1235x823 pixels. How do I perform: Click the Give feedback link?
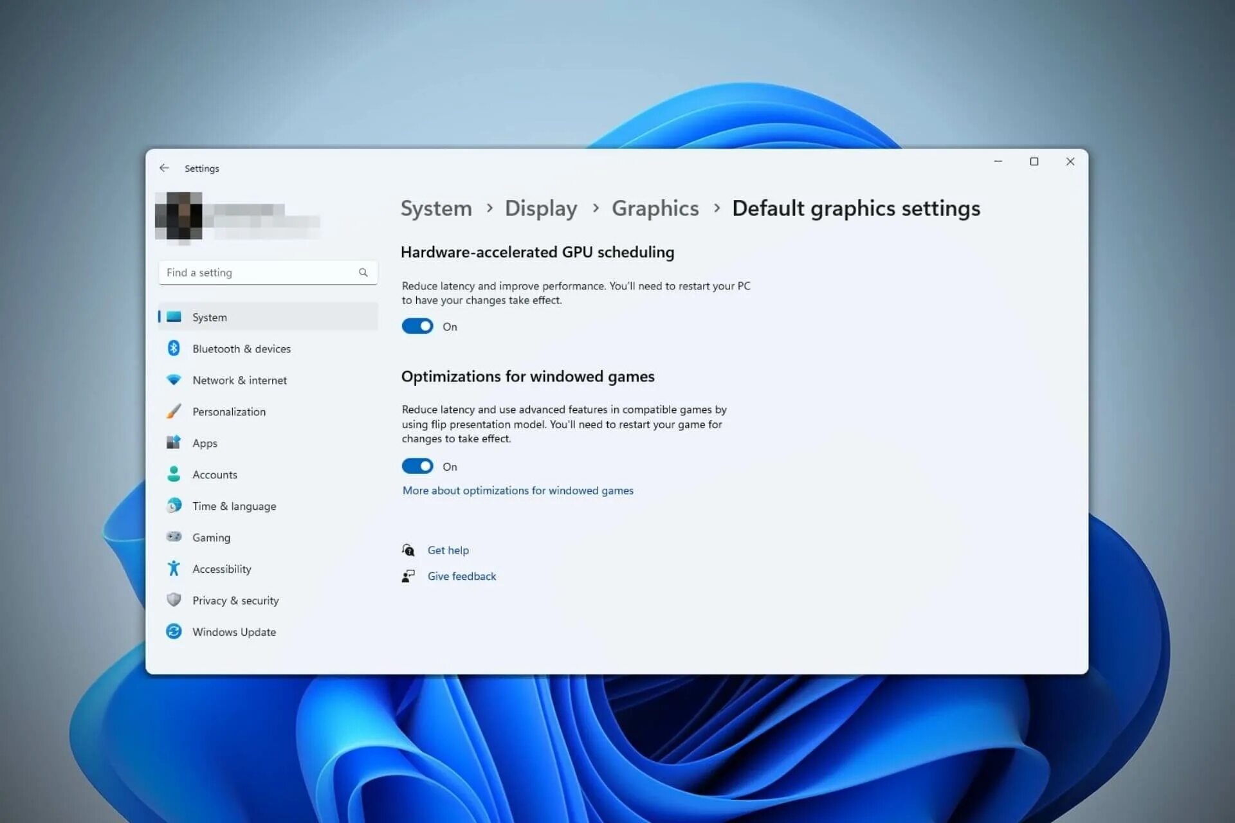tap(461, 576)
